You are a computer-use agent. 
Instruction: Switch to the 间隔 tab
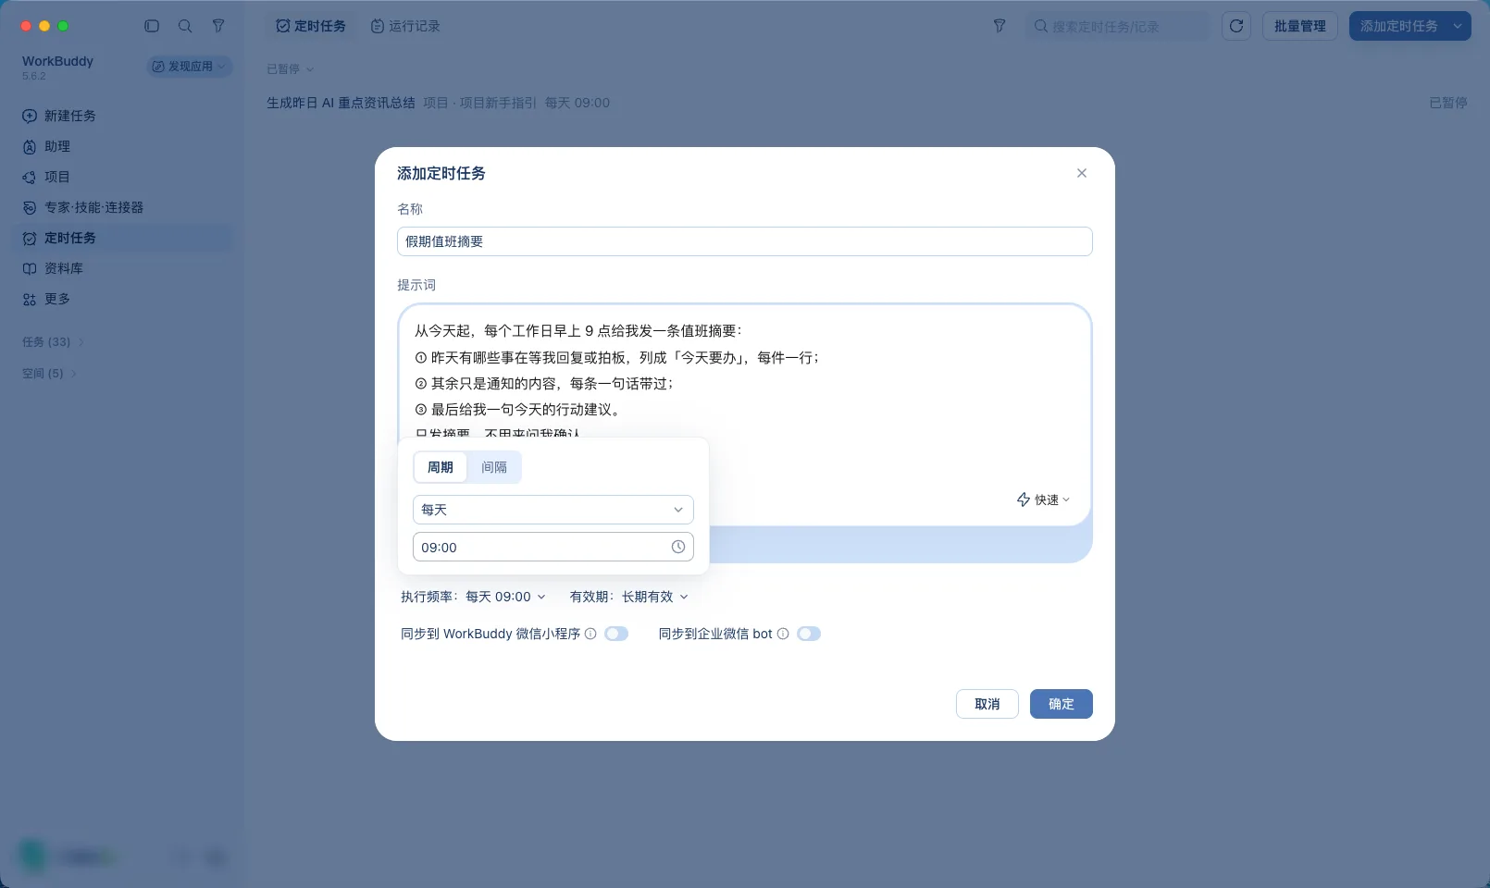pyautogui.click(x=494, y=467)
